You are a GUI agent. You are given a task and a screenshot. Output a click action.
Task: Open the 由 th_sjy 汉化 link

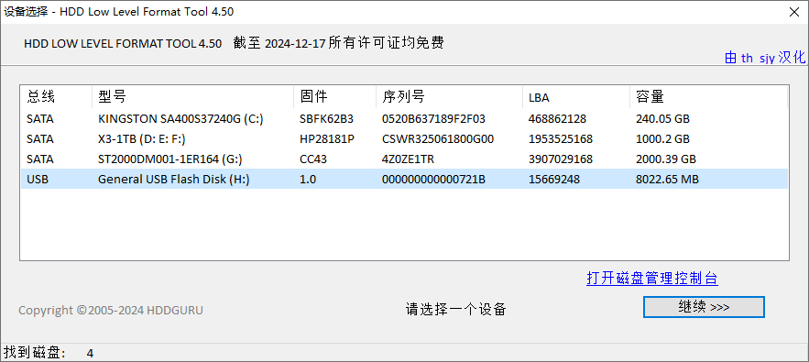point(765,58)
